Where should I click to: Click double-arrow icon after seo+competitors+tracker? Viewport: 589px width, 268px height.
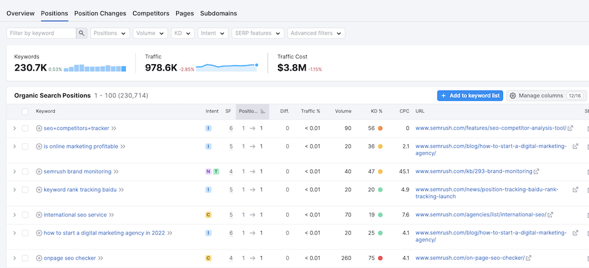[x=114, y=128]
